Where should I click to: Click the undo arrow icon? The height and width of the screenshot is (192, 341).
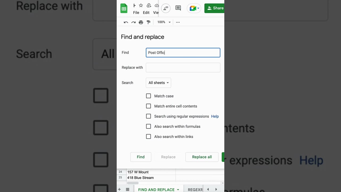click(x=126, y=22)
